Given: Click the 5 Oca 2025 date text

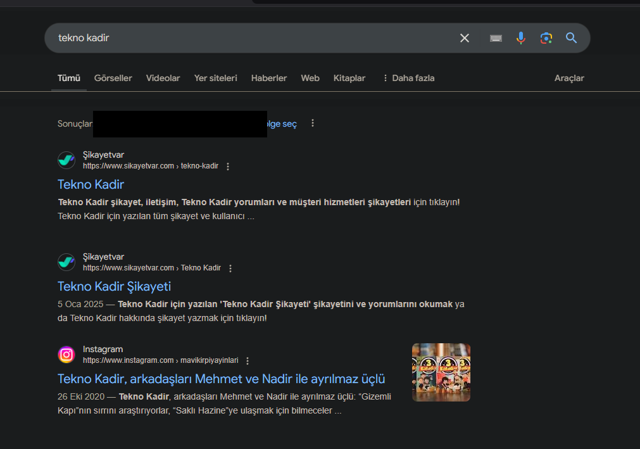Looking at the screenshot, I should pos(80,304).
